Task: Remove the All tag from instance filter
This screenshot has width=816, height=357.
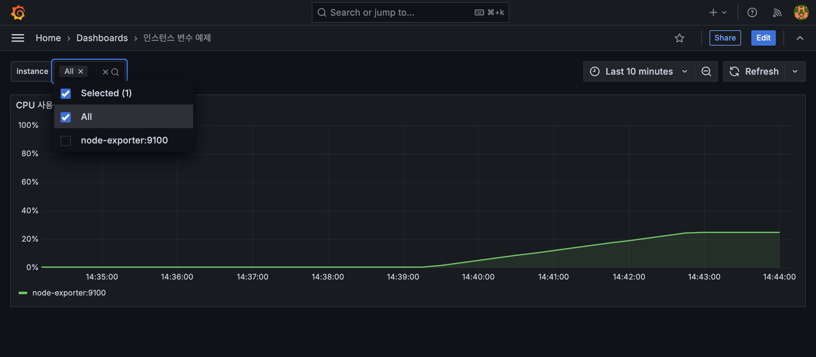Action: (81, 71)
